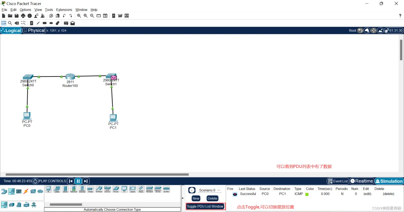Select the Inspect magnifier tool
This screenshot has height=212, width=404.
(10, 23)
